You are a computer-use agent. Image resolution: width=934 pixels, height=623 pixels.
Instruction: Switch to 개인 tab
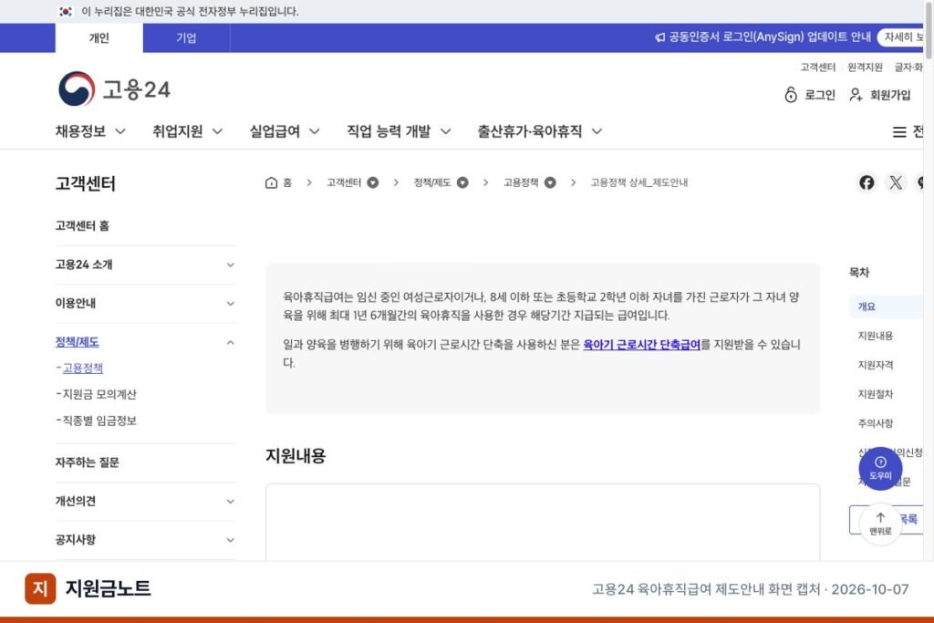tap(99, 38)
